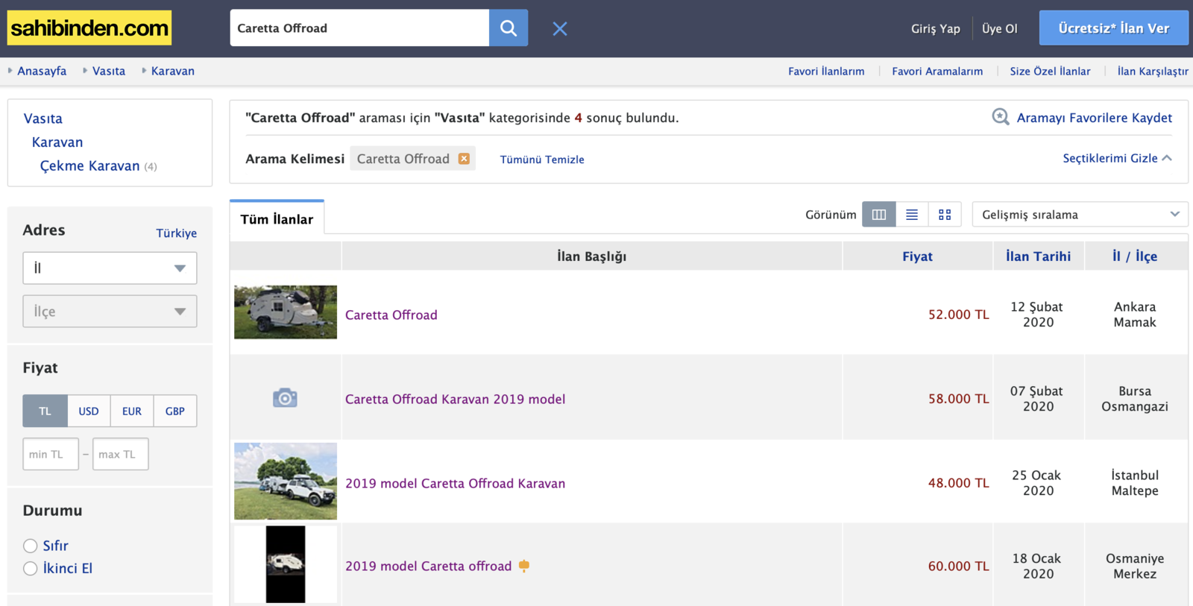This screenshot has height=606, width=1193.
Task: Open Favori İlanlarım
Action: [x=826, y=72]
